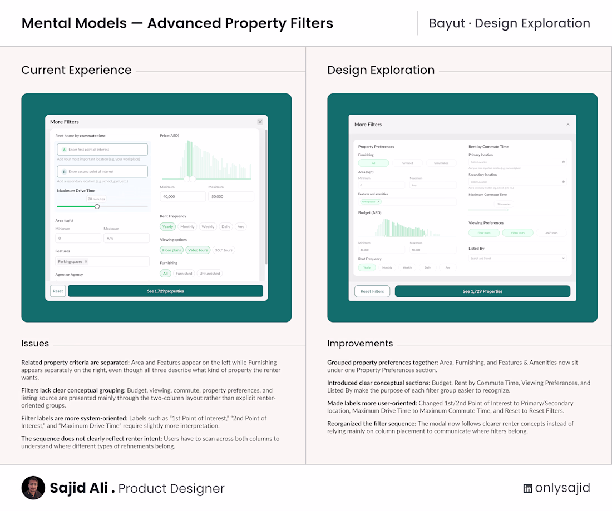Click Area Maximum field in Current Experience
Screen dimensions: 612x511
[x=126, y=238]
